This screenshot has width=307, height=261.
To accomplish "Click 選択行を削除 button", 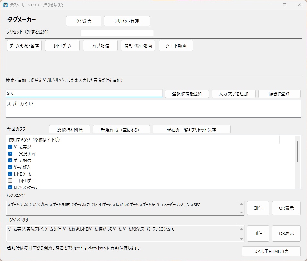I will point(70,130).
